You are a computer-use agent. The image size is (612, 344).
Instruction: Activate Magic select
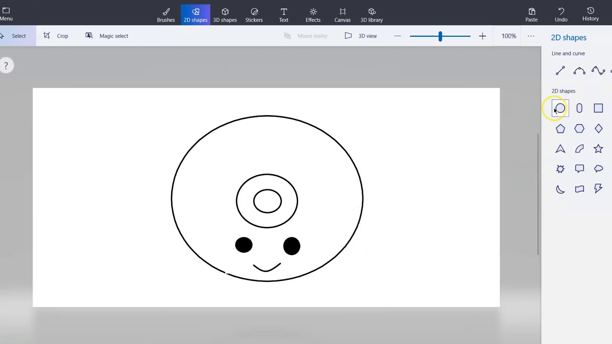pyautogui.click(x=107, y=36)
